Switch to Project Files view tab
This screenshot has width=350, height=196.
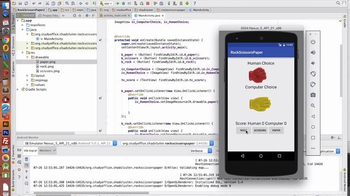49,15
